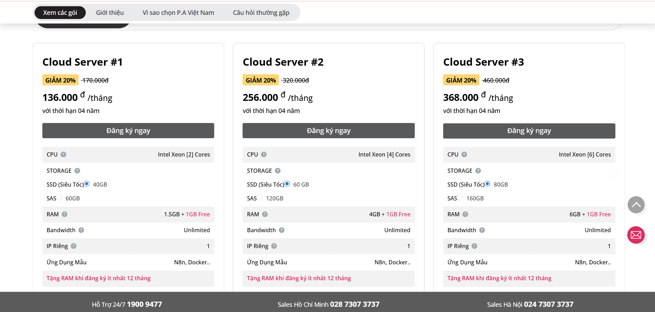Call the 1900 9477 support hotline
The height and width of the screenshot is (312, 655).
coord(144,304)
